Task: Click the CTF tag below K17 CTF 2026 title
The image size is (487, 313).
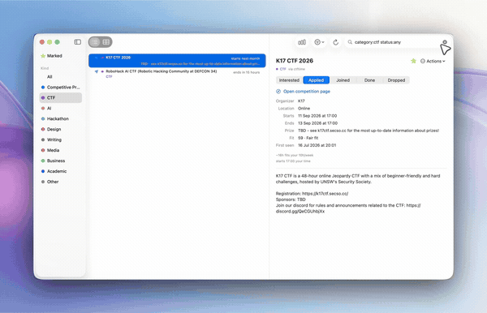Action: pos(282,69)
